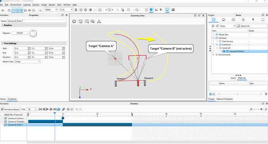This screenshot has height=144, width=268.
Task: Uncheck the Camera B Orbit 2 animation checkbox
Action: click(x=6, y=125)
